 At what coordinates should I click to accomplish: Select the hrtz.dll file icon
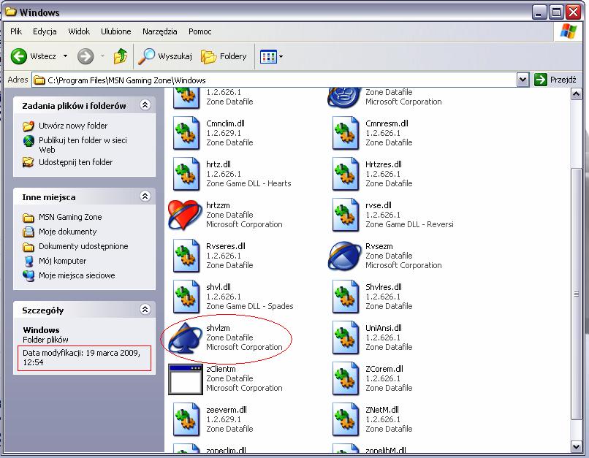click(x=186, y=174)
